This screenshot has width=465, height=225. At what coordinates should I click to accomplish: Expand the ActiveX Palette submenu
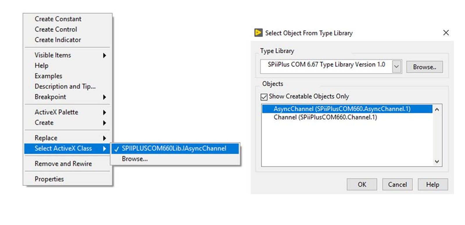(x=67, y=112)
